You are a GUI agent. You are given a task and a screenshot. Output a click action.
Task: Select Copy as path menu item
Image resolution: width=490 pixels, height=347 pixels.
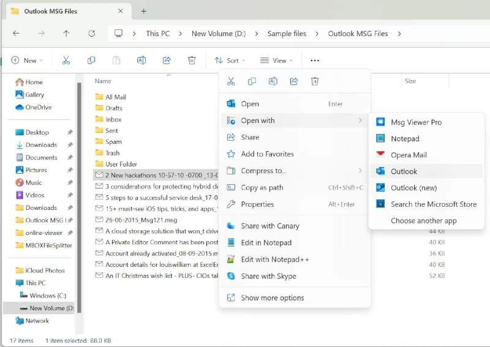262,188
